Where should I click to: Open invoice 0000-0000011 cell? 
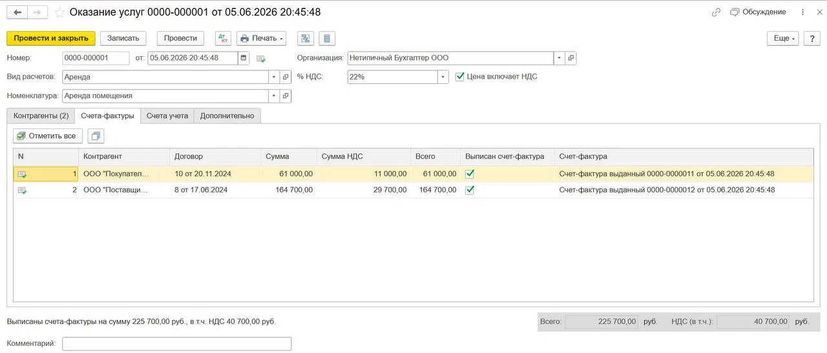[684, 174]
